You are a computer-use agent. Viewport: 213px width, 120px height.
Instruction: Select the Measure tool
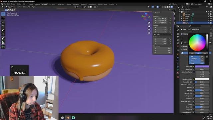[x=3, y=43]
